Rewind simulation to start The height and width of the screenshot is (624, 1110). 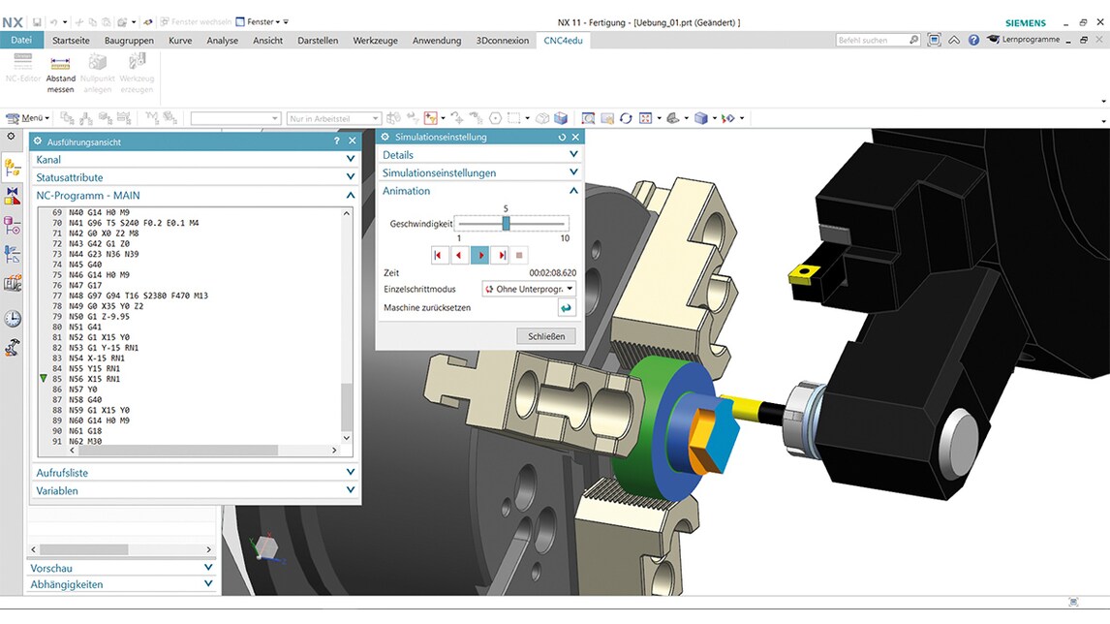439,255
